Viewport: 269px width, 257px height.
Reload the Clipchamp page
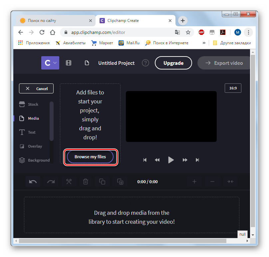pyautogui.click(x=42, y=32)
